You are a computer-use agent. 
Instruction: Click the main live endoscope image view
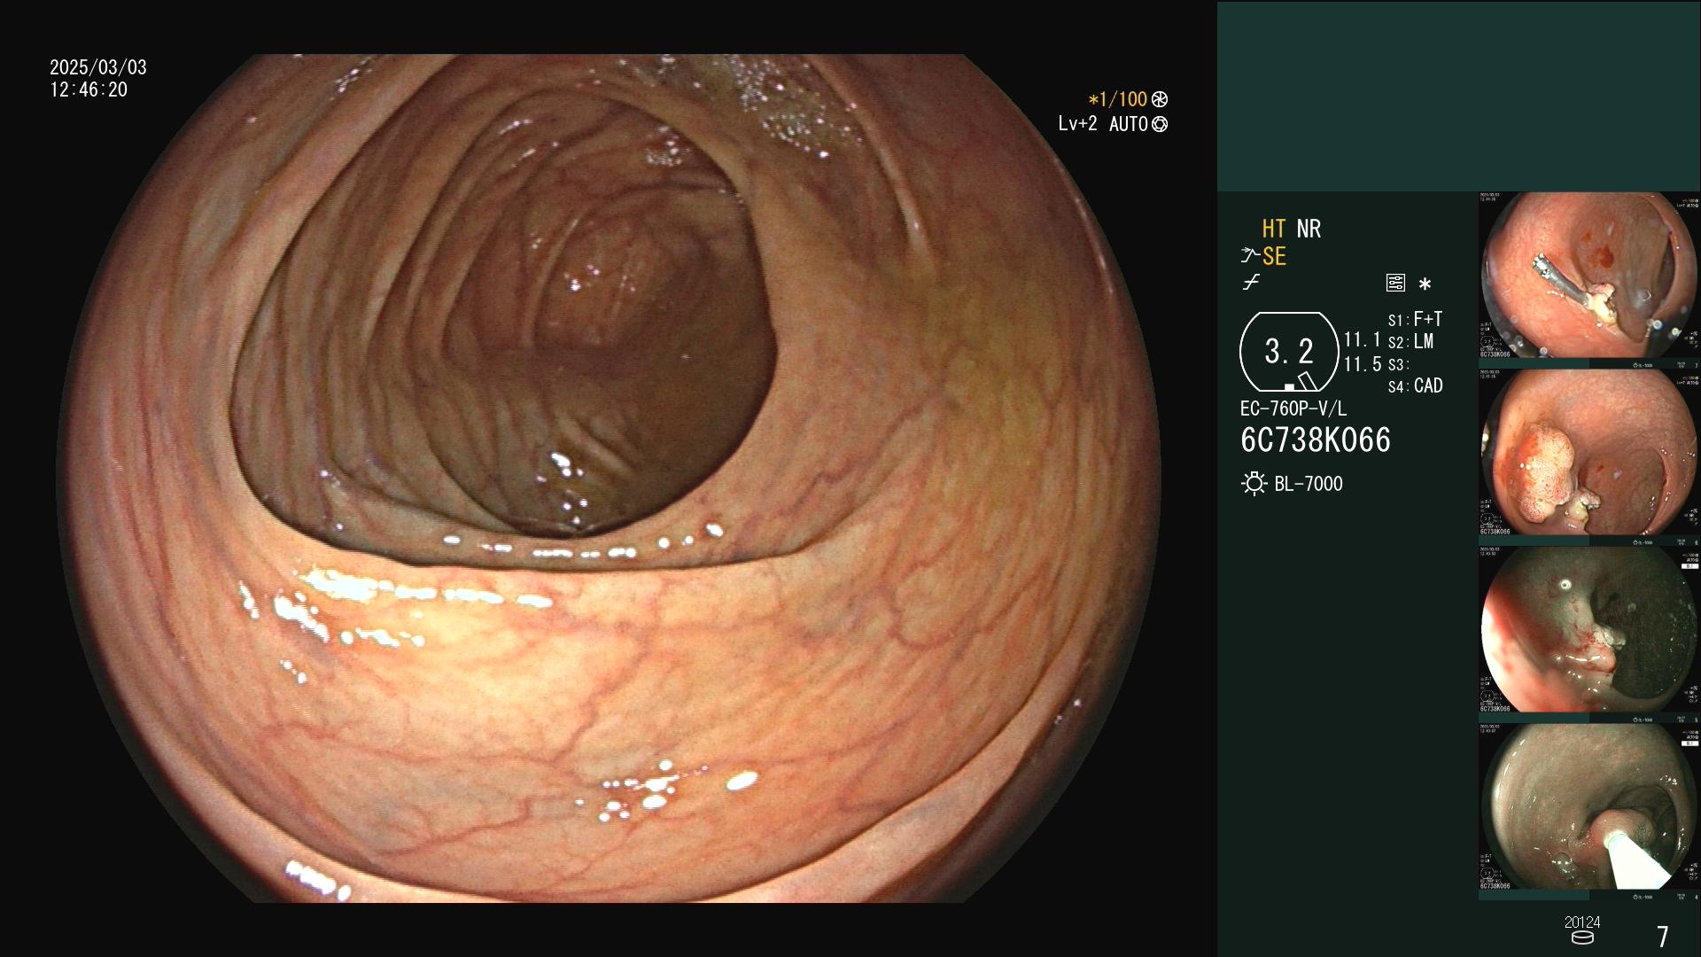pyautogui.click(x=609, y=478)
